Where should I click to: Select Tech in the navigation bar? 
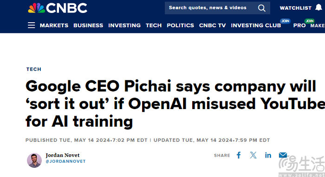(x=154, y=25)
